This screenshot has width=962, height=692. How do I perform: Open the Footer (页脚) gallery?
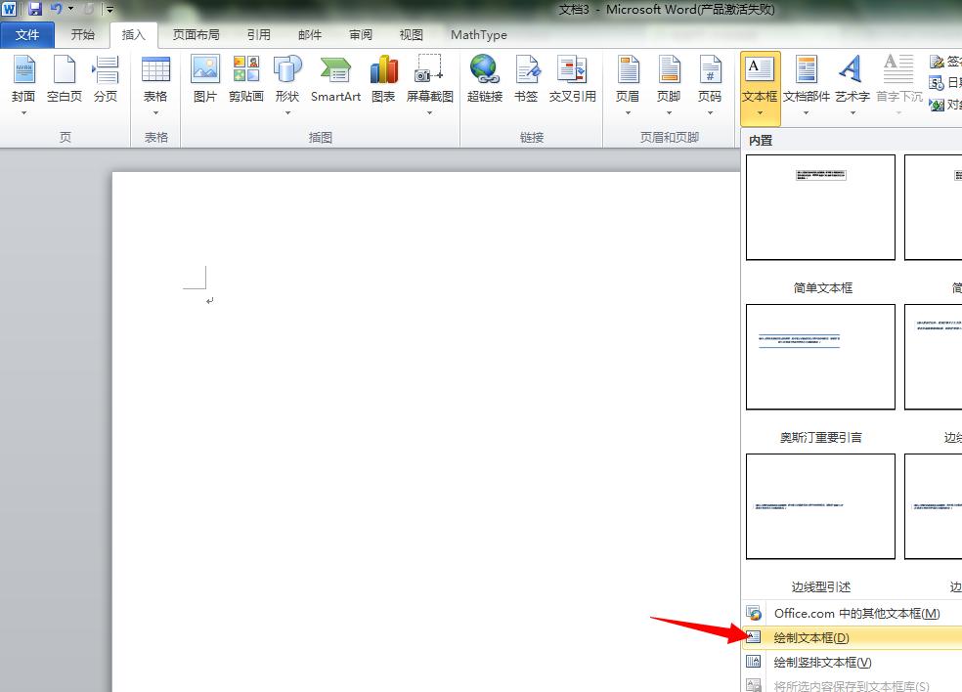coord(669,68)
